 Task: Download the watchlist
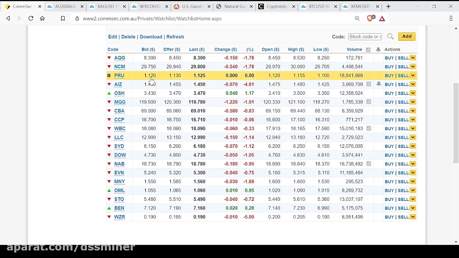(151, 37)
